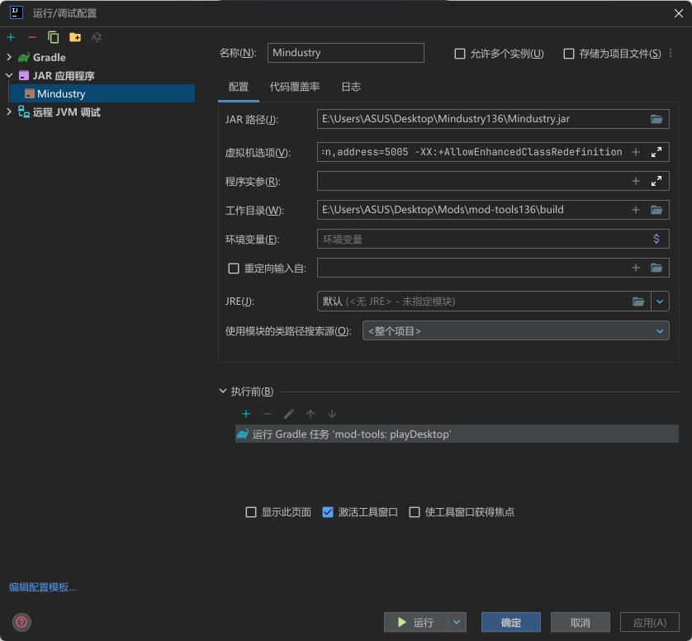Viewport: 692px width, 641px height.
Task: Click the 运行 button
Action: pyautogui.click(x=415, y=623)
